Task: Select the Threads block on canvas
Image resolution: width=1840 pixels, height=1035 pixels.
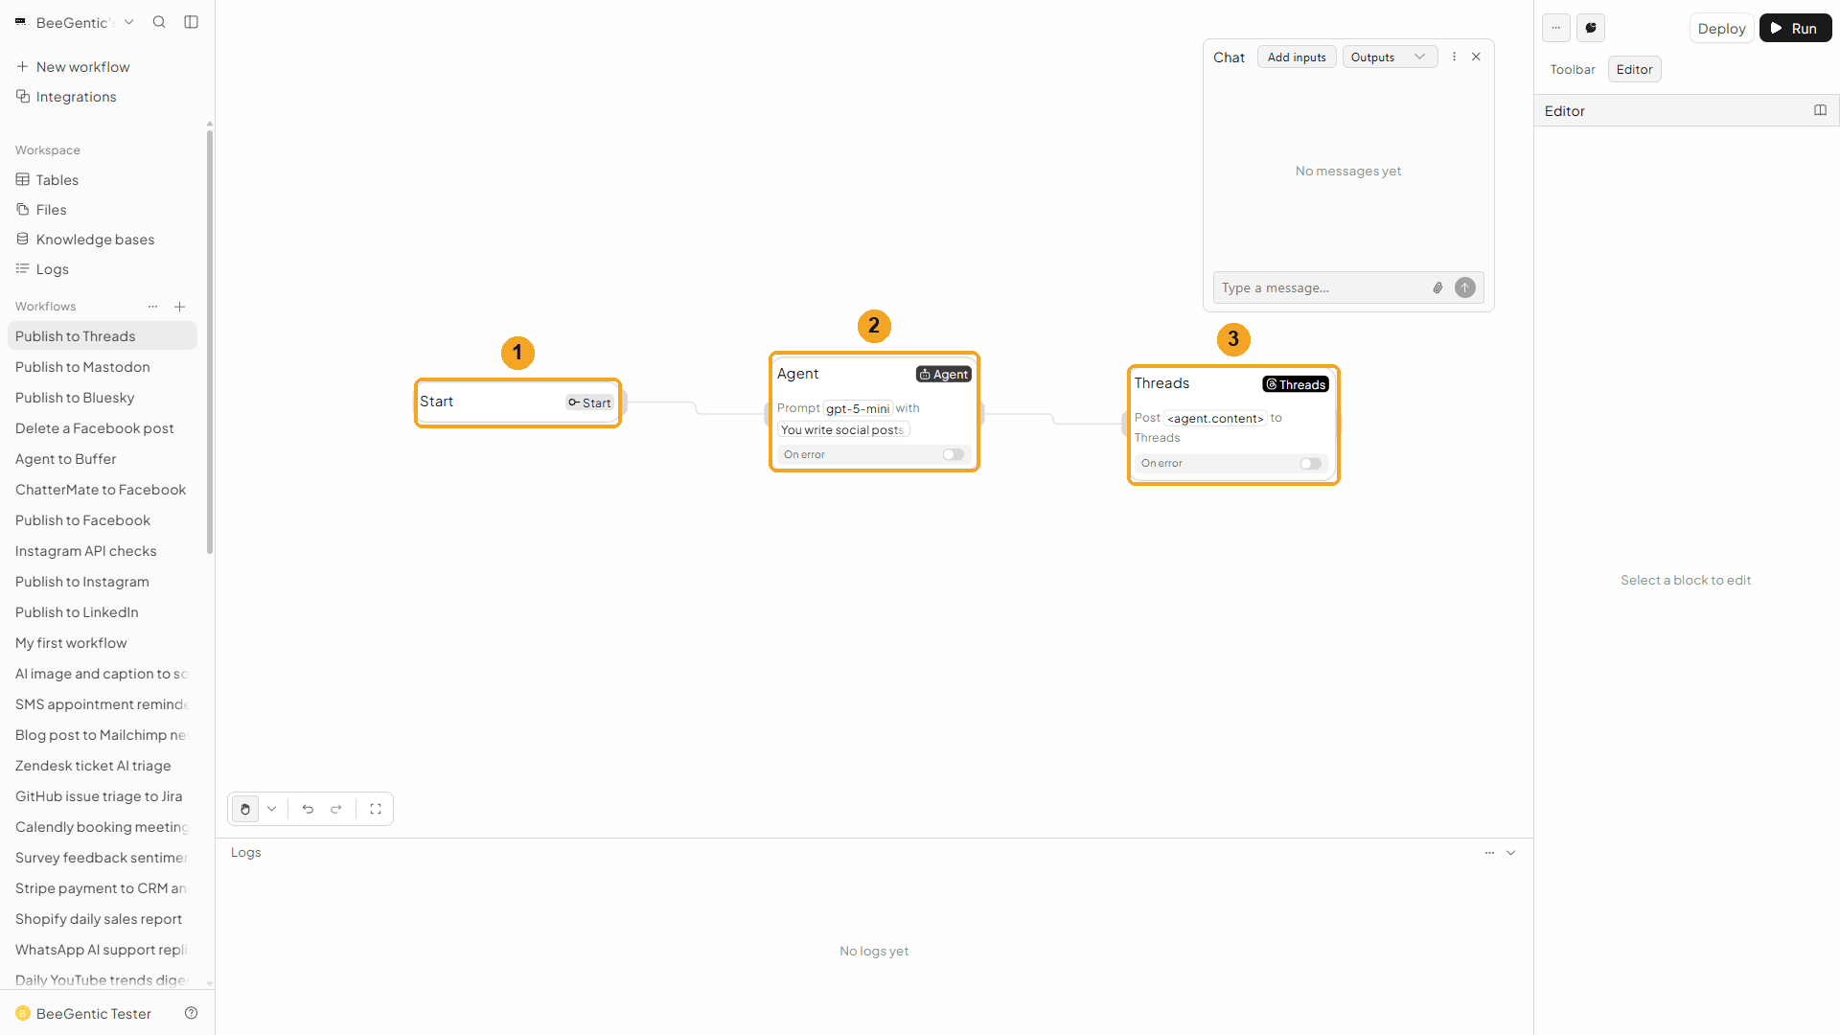Action: point(1233,425)
